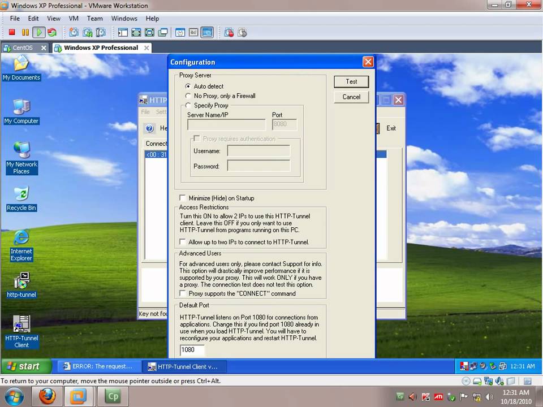Switch to the CentOS tab

(x=23, y=48)
